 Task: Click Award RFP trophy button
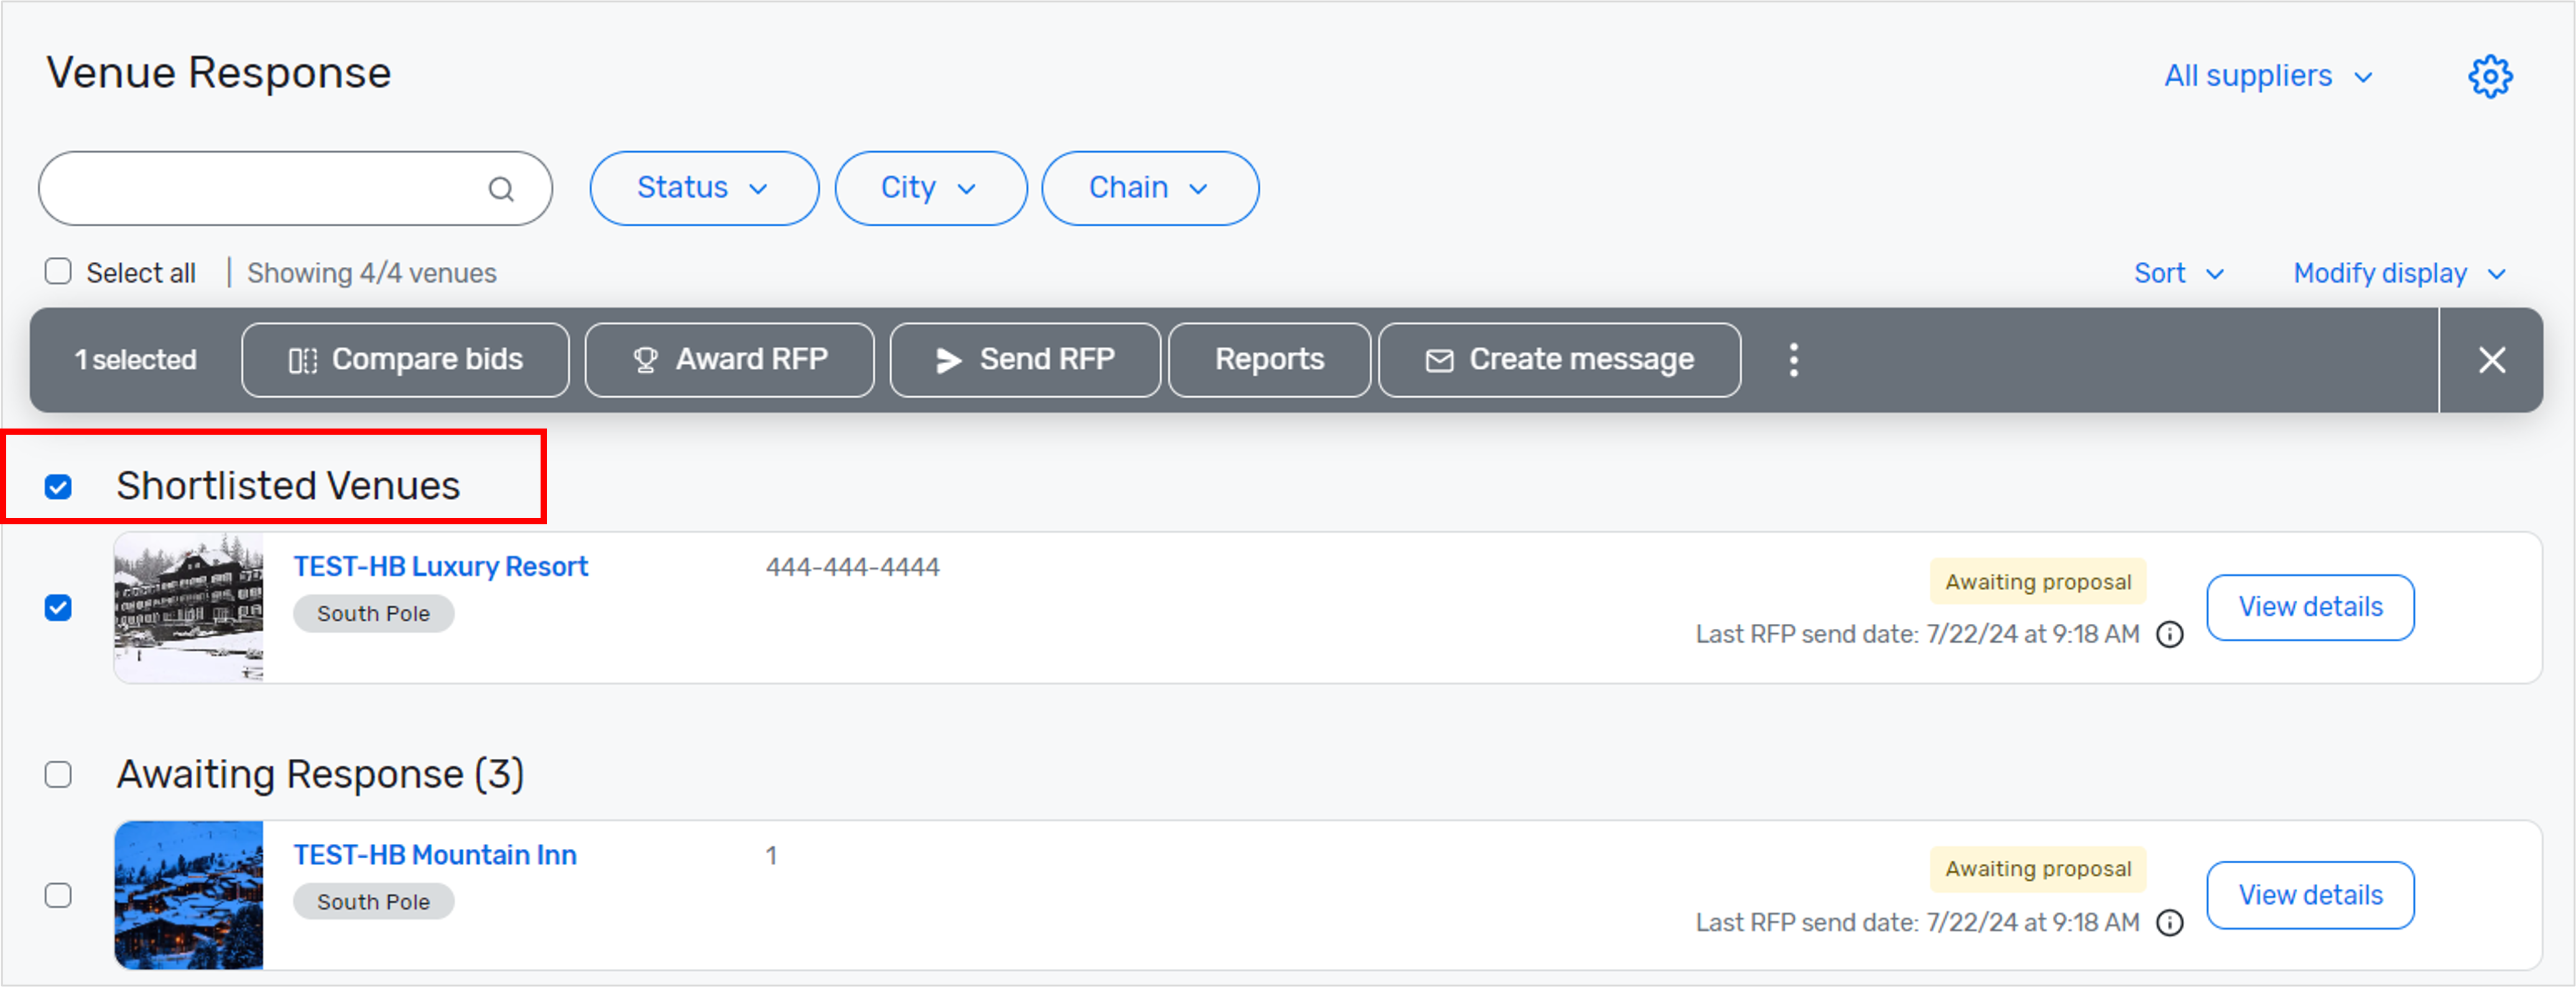click(729, 360)
